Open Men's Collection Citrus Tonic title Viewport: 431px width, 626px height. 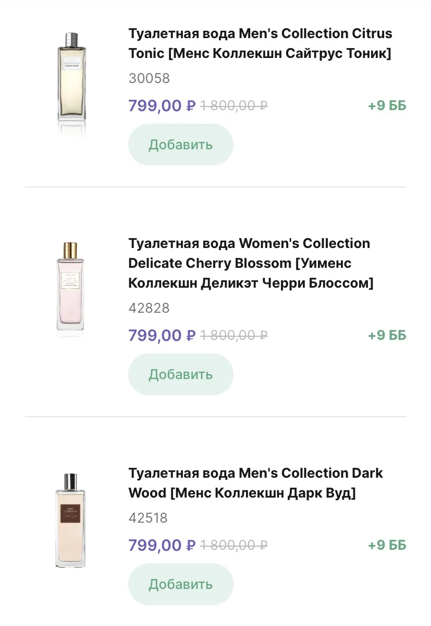(260, 43)
